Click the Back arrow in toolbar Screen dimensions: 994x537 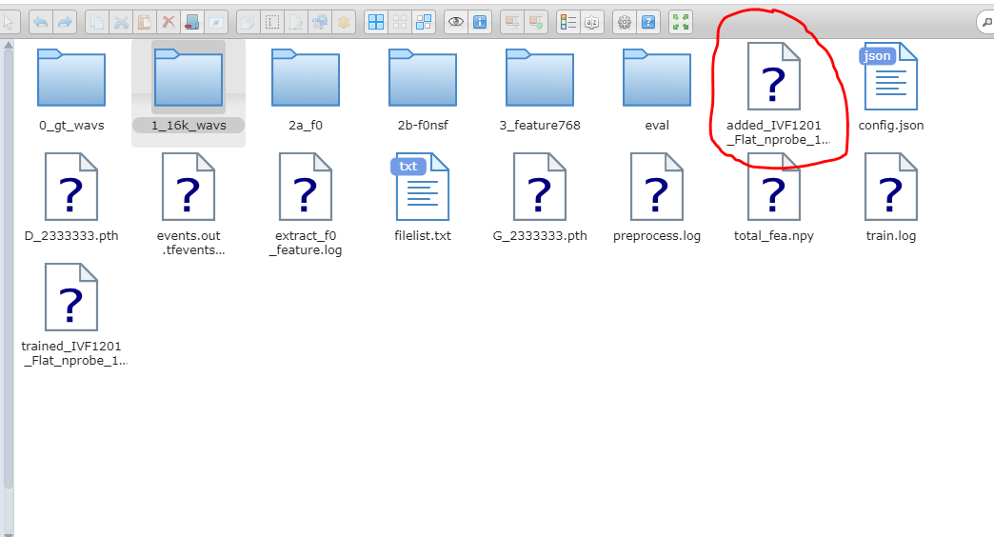(41, 22)
